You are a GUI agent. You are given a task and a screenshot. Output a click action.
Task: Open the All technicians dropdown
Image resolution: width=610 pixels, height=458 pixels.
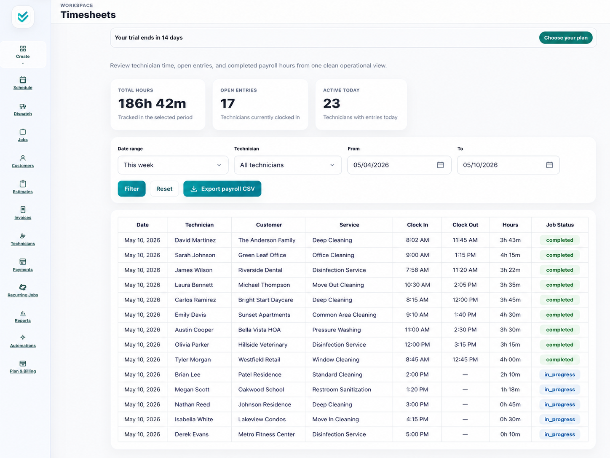tap(288, 165)
